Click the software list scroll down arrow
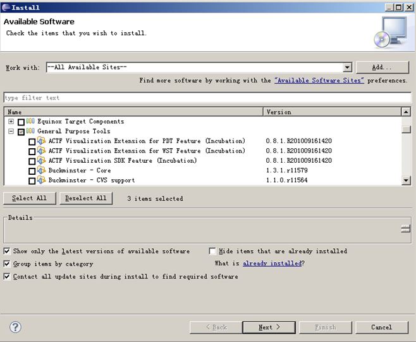Viewport: 416px width, 342px height. (406, 180)
